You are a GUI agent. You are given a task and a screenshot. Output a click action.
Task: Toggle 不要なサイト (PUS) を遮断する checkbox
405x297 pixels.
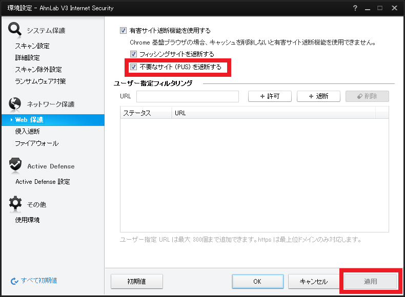(133, 67)
